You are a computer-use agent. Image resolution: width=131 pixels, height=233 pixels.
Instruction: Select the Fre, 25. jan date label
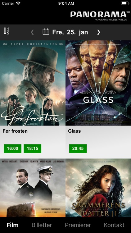pyautogui.click(x=70, y=32)
